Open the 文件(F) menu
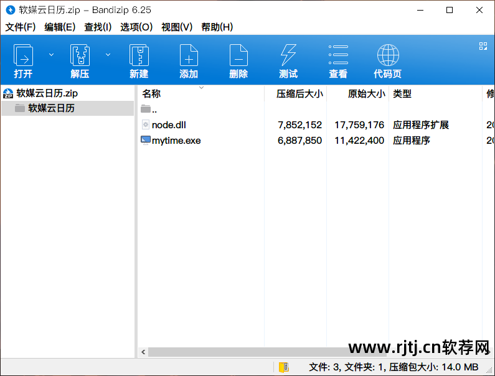The height and width of the screenshot is (376, 495). point(21,27)
